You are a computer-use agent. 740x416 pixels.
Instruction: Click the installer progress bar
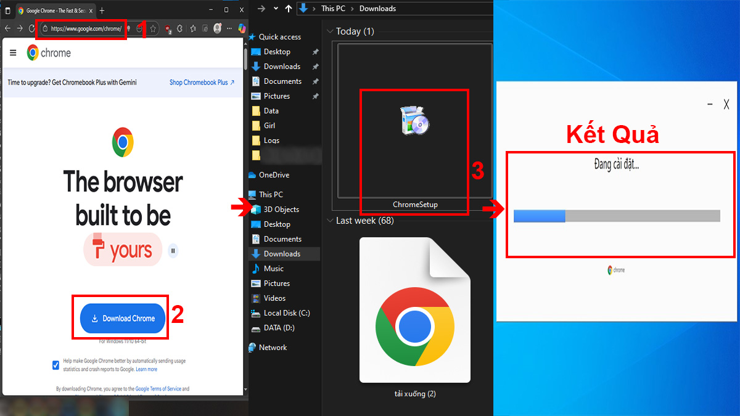[x=617, y=216]
